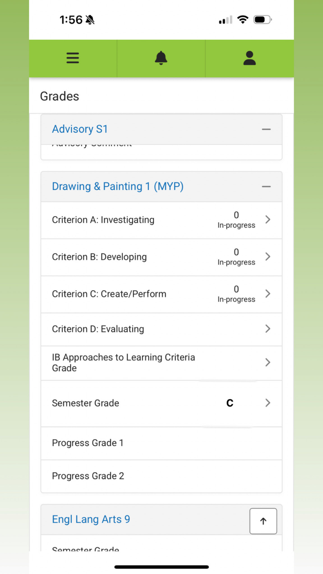Collapse Drawing & Painting 1 section

click(x=266, y=187)
